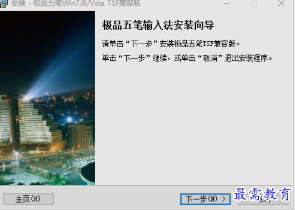295x210 pixels.
Task: Click the window title 安装 - 极品五笔
Action: [x=76, y=4]
